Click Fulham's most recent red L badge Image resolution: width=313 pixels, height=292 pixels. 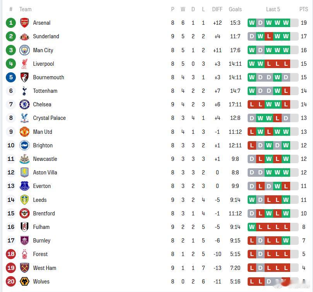point(286,227)
